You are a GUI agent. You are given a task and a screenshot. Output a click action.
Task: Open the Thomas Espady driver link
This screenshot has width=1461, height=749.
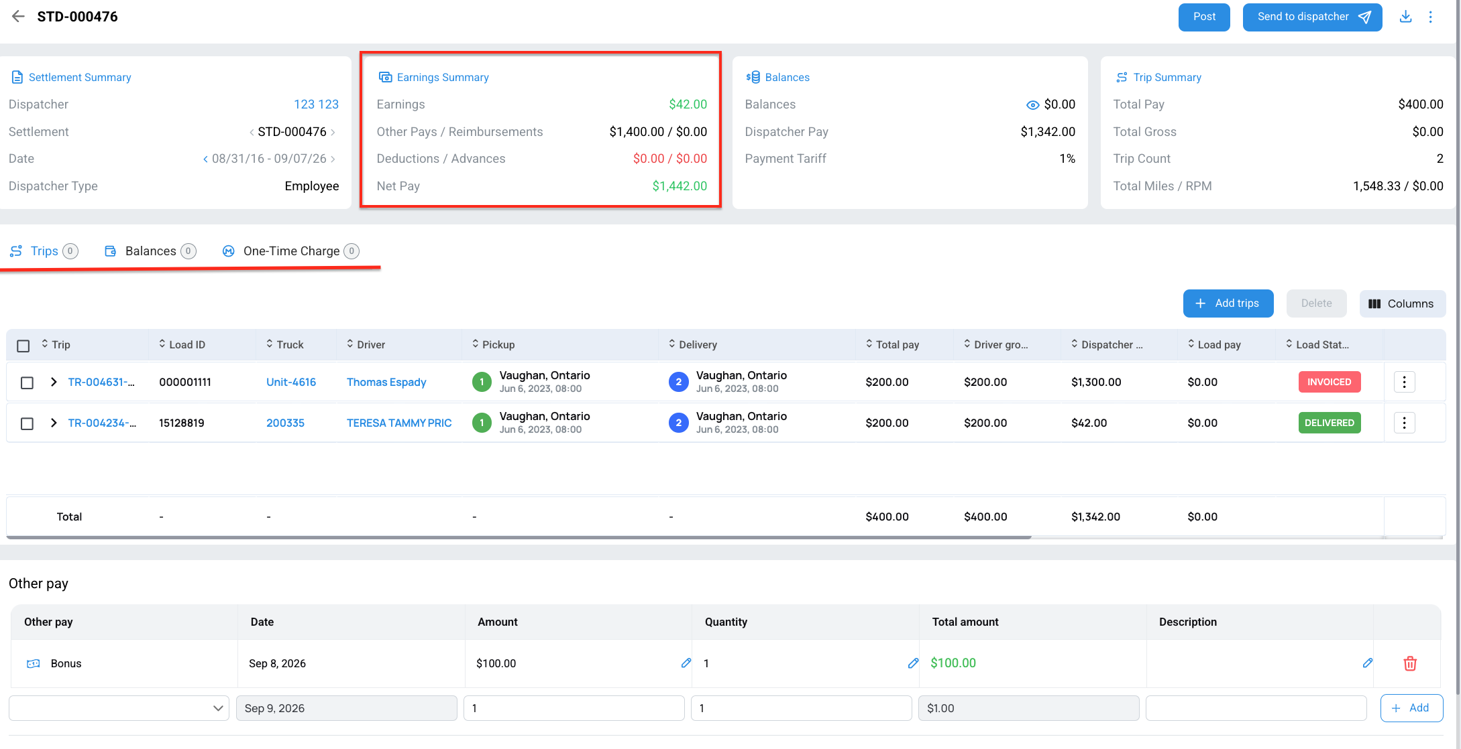coord(386,382)
